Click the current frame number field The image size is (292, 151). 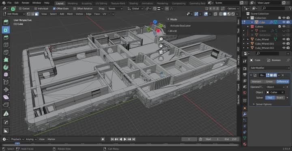(x=189, y=139)
